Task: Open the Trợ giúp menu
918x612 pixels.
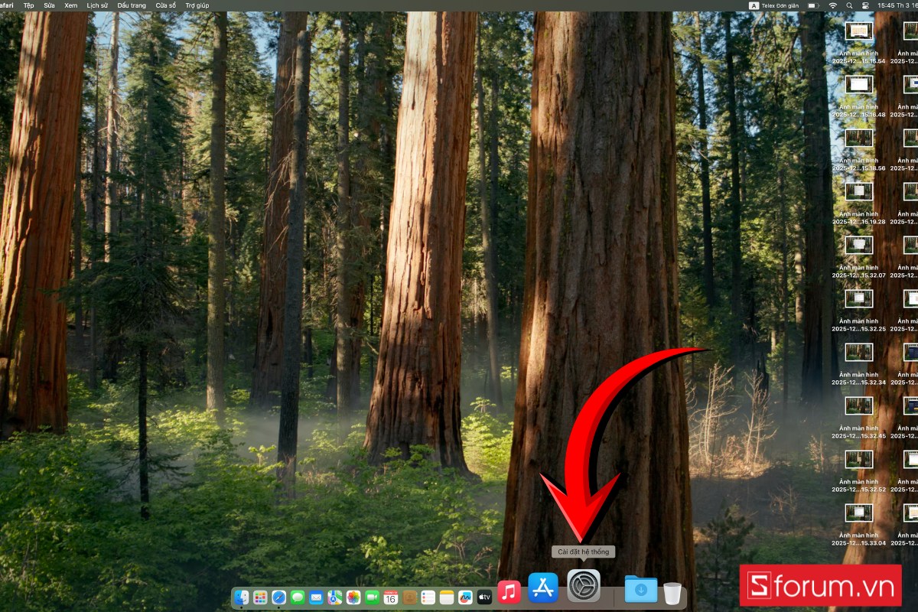Action: click(x=197, y=5)
